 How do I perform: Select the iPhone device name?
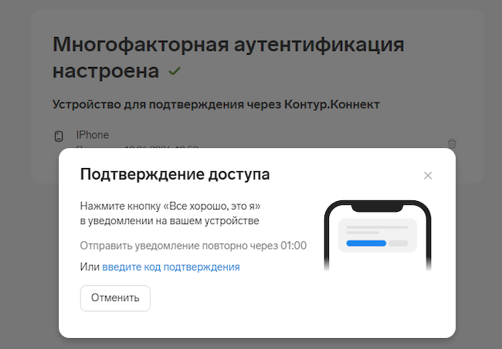(x=93, y=135)
